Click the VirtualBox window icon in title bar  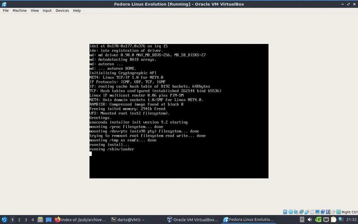(4, 4)
